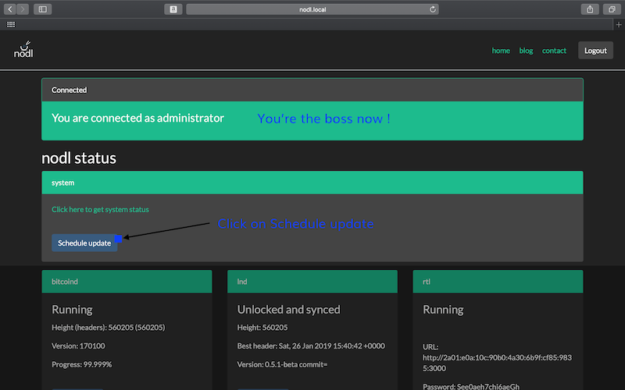Click the 'Version: 170100' text

point(78,346)
